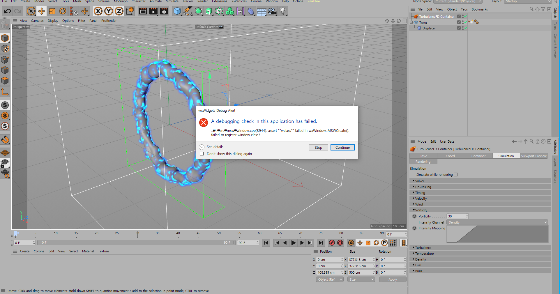Viewport: 560px width, 294px height.
Task: Click the Record Active Objects button
Action: (332, 243)
